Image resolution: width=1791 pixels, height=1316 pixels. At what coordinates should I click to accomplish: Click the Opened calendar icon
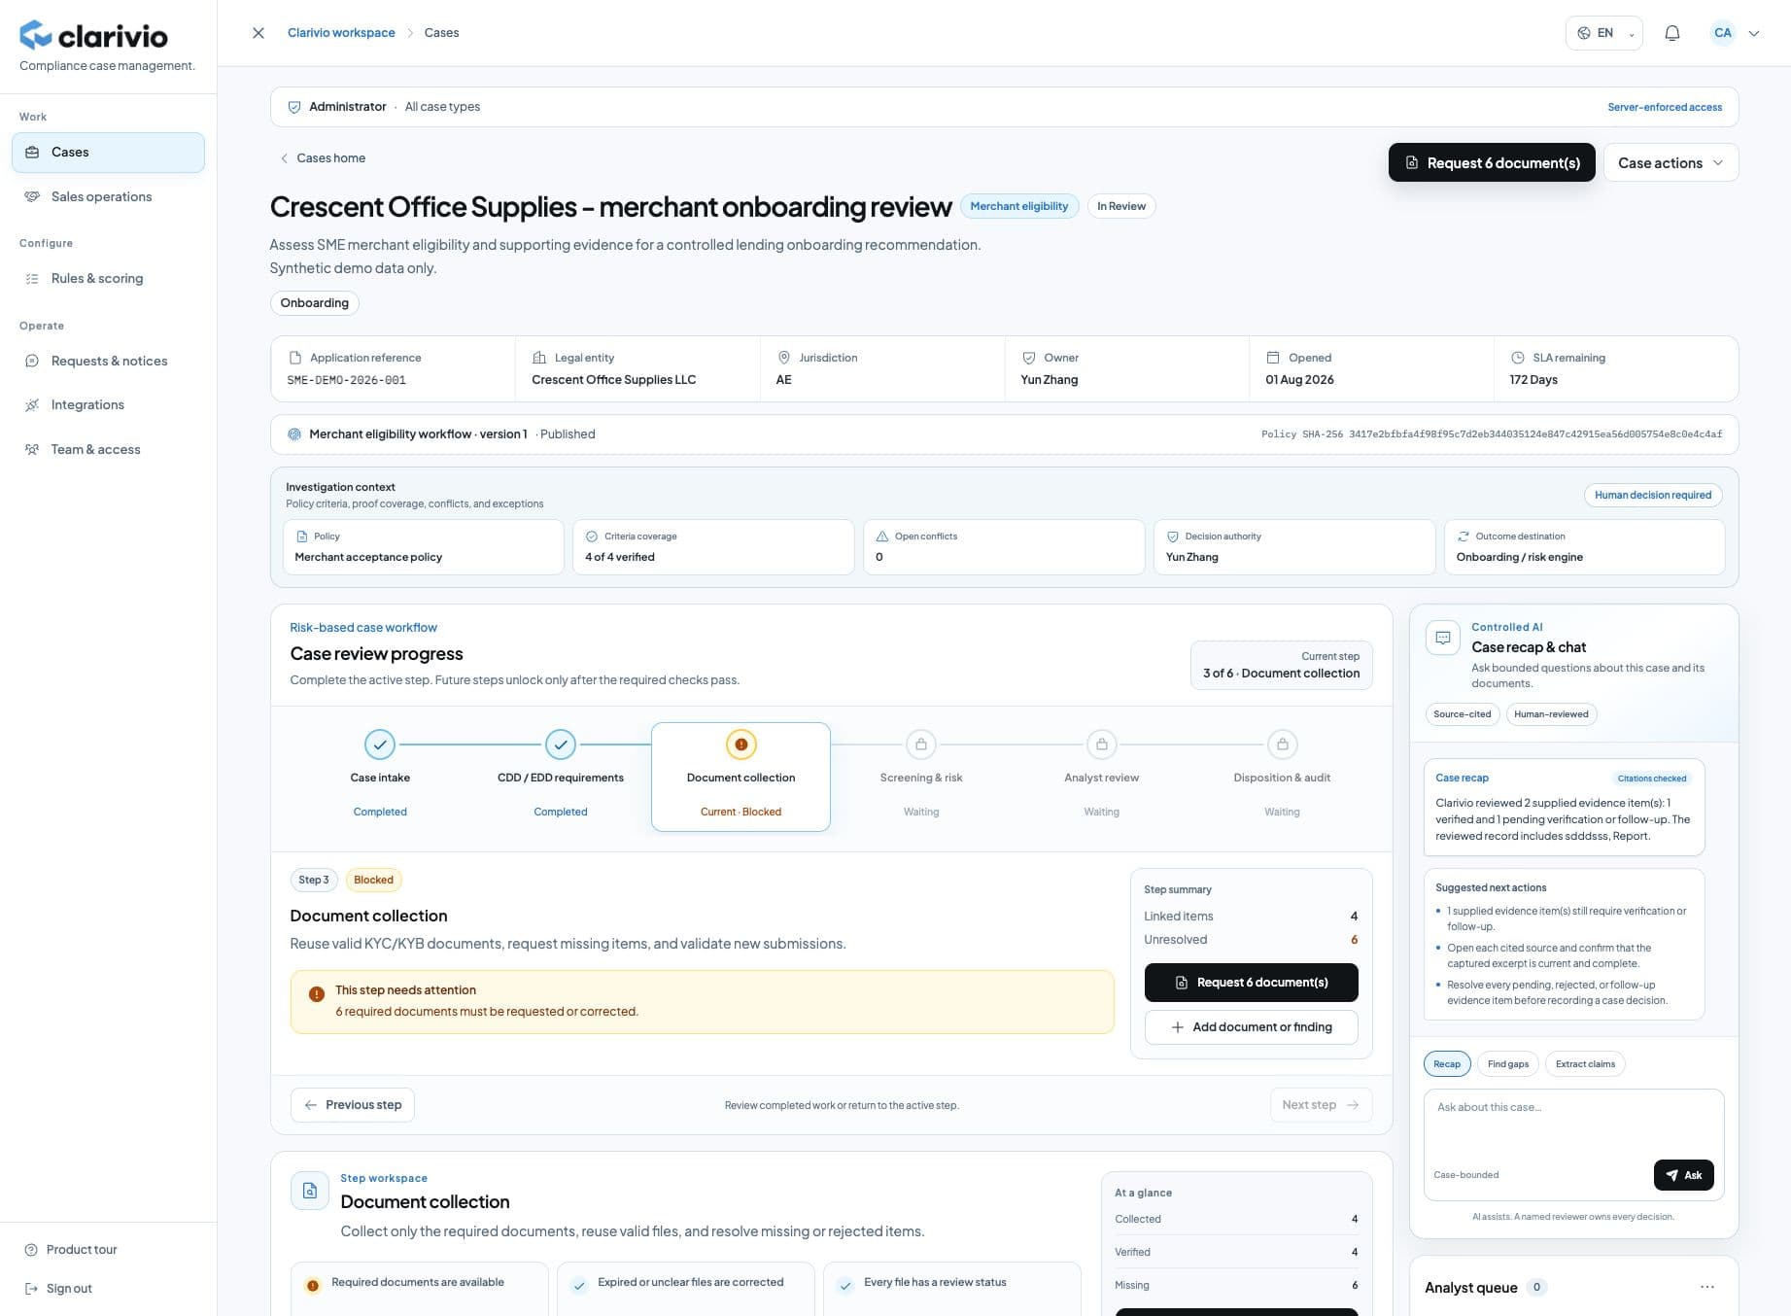[x=1273, y=358]
